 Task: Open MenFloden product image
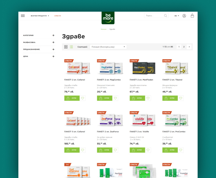tap(144, 68)
